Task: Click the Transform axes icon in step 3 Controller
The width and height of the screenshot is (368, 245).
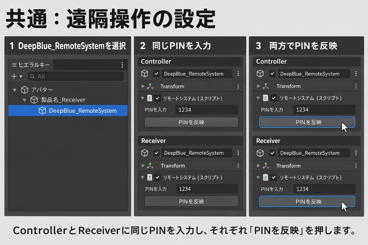Action: click(266, 86)
